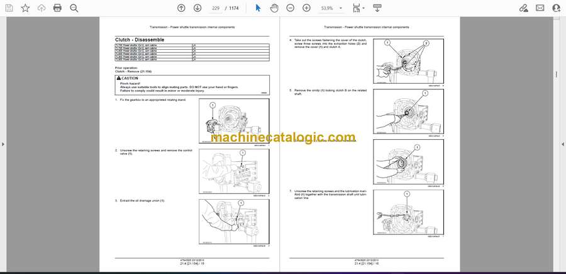The height and width of the screenshot is (274, 566).
Task: Go to previous page
Action: tap(181, 8)
